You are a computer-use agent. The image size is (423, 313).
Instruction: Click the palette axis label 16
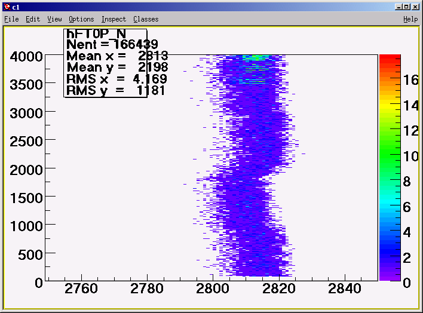click(411, 80)
